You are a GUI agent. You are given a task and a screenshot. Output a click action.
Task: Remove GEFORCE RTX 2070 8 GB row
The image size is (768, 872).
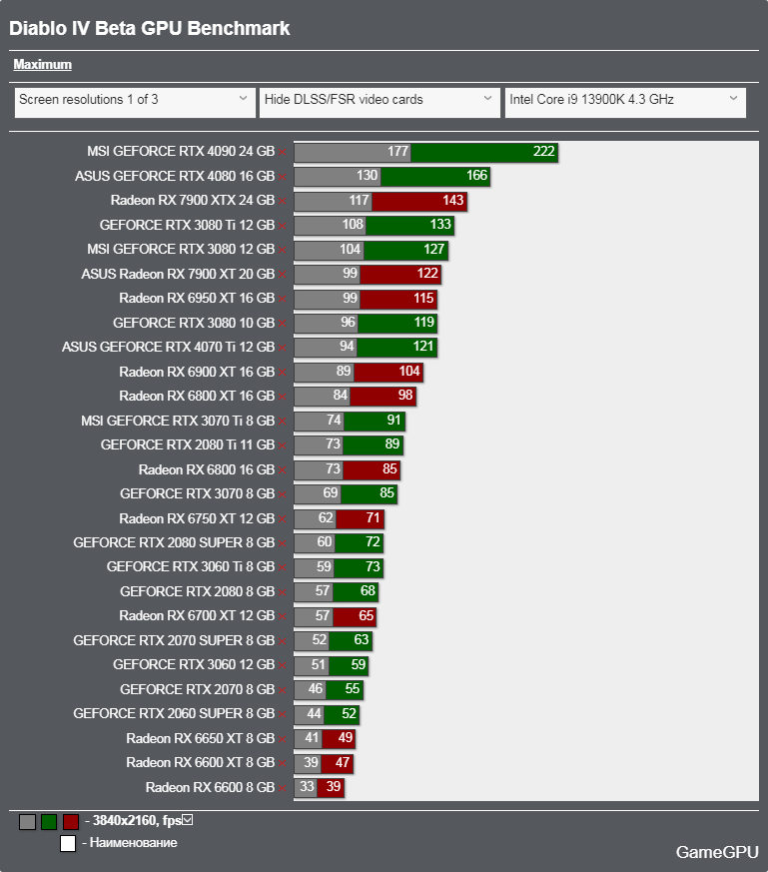283,690
